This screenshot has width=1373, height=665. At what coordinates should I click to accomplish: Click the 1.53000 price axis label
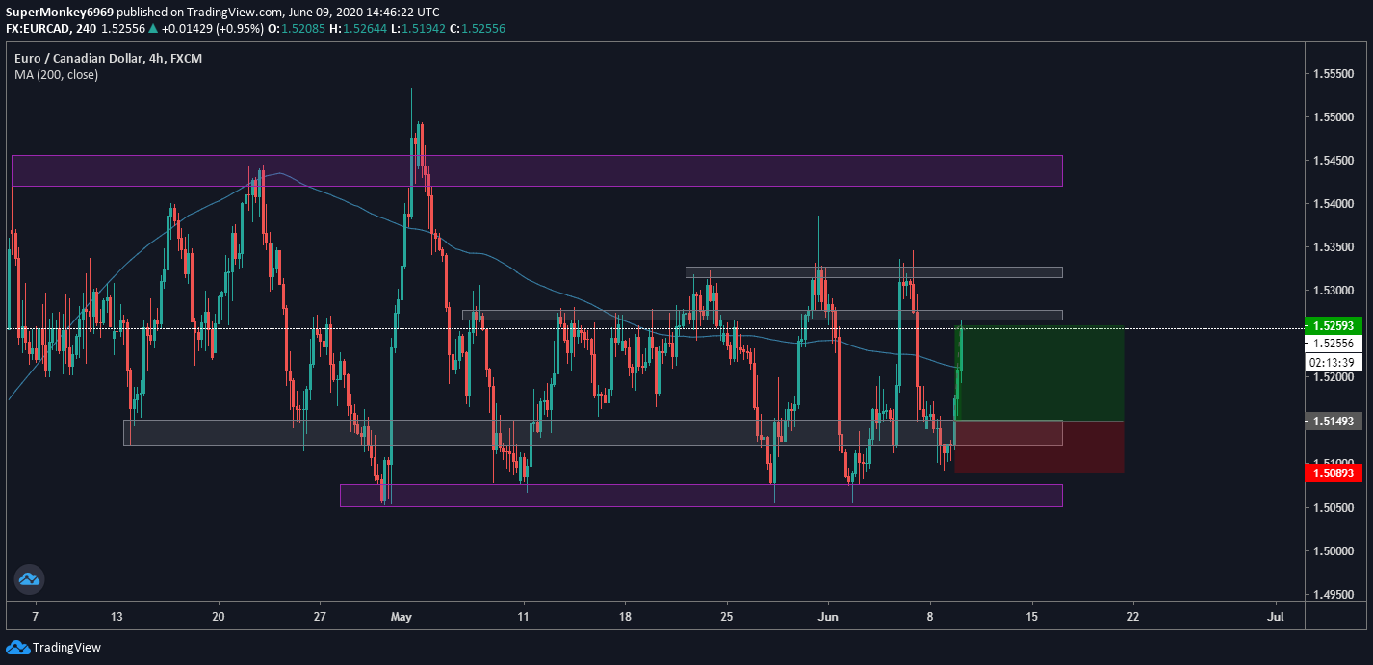tap(1332, 291)
